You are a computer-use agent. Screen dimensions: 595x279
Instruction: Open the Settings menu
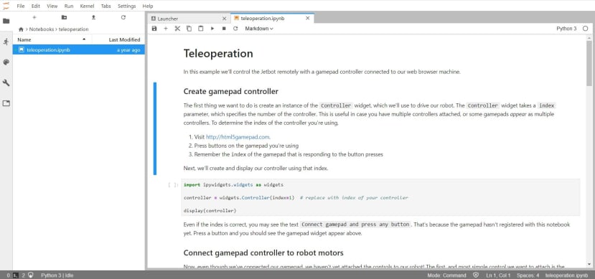(x=127, y=6)
